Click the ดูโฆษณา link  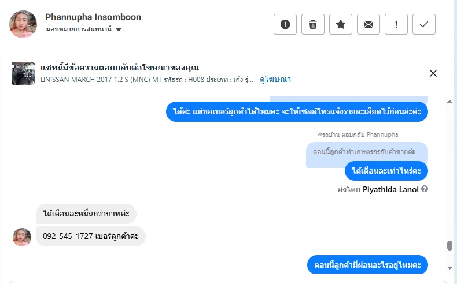pyautogui.click(x=275, y=80)
